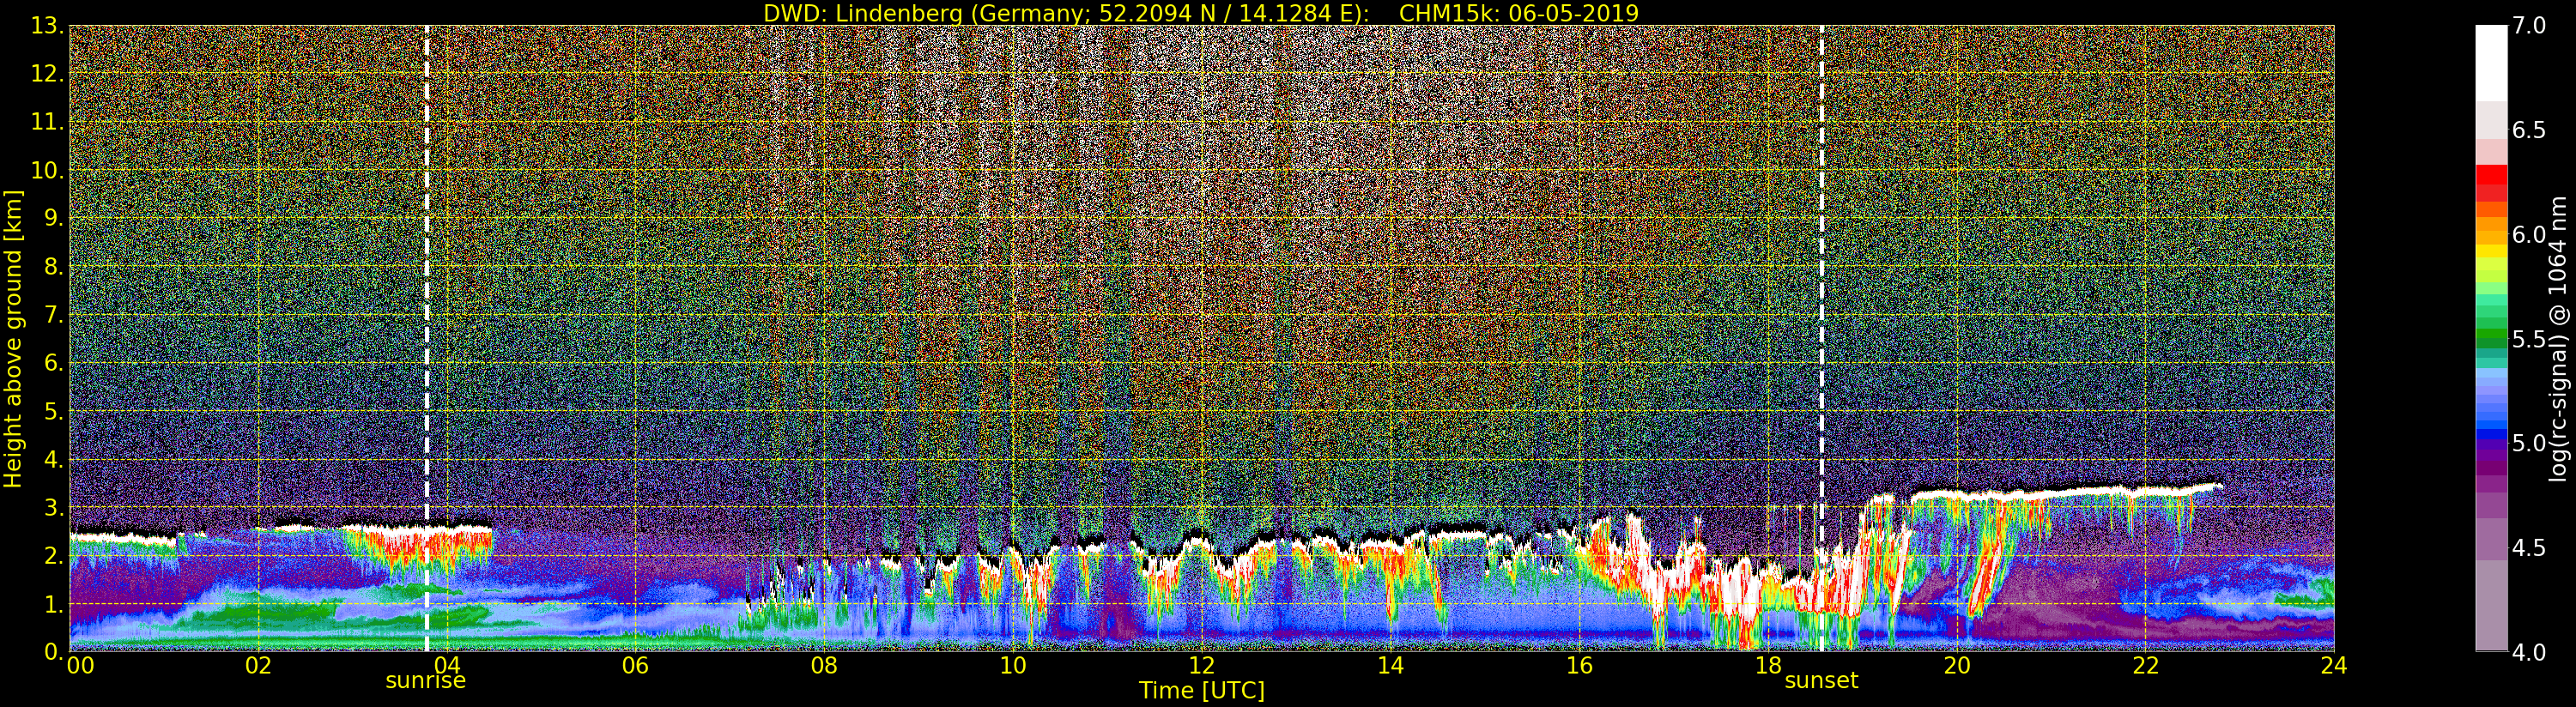Select the "5." height axis tick label
This screenshot has height=707, width=2576.
click(53, 411)
